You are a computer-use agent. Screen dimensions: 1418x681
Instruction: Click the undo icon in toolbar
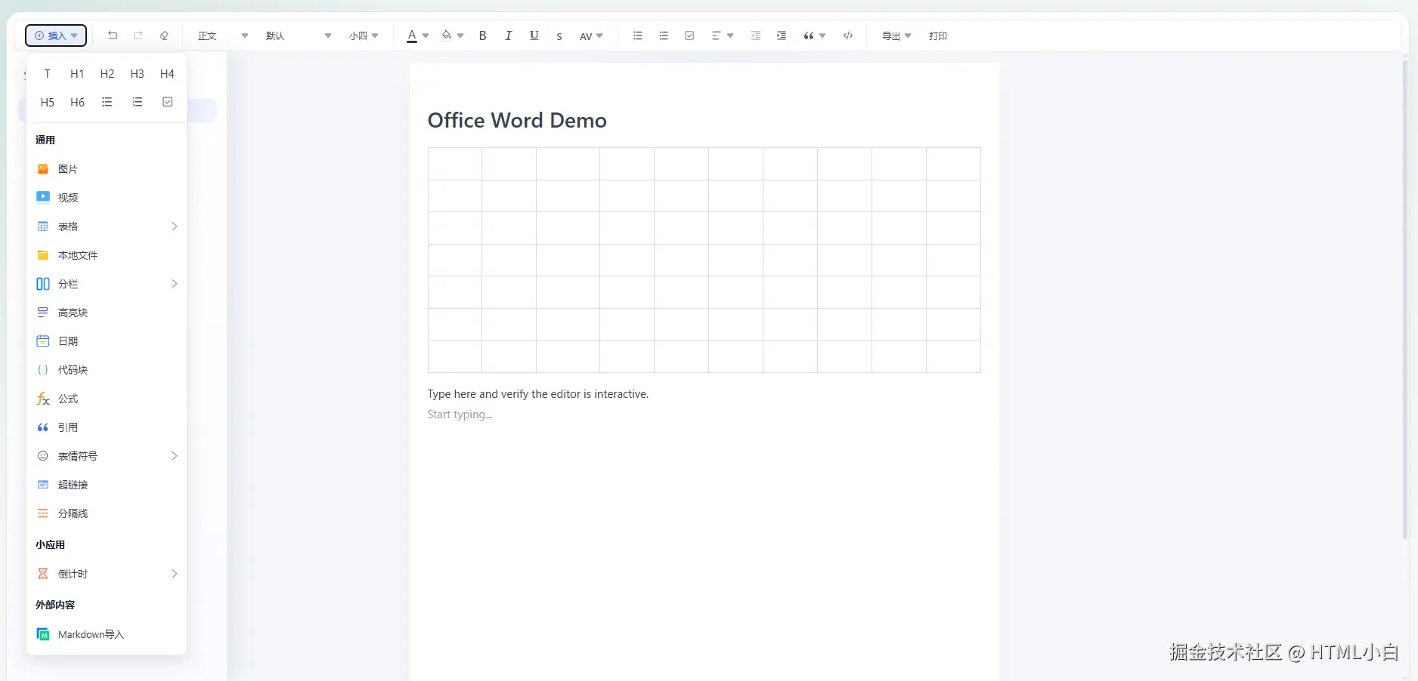click(x=113, y=35)
